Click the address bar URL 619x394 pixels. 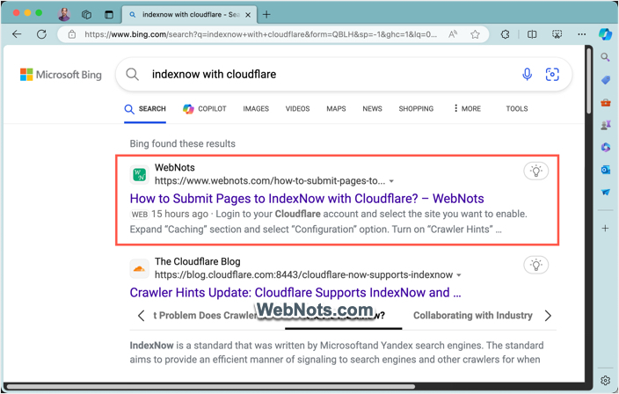(260, 34)
